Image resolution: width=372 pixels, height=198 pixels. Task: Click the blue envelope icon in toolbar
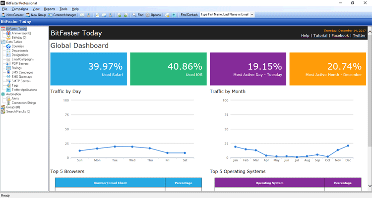point(104,15)
